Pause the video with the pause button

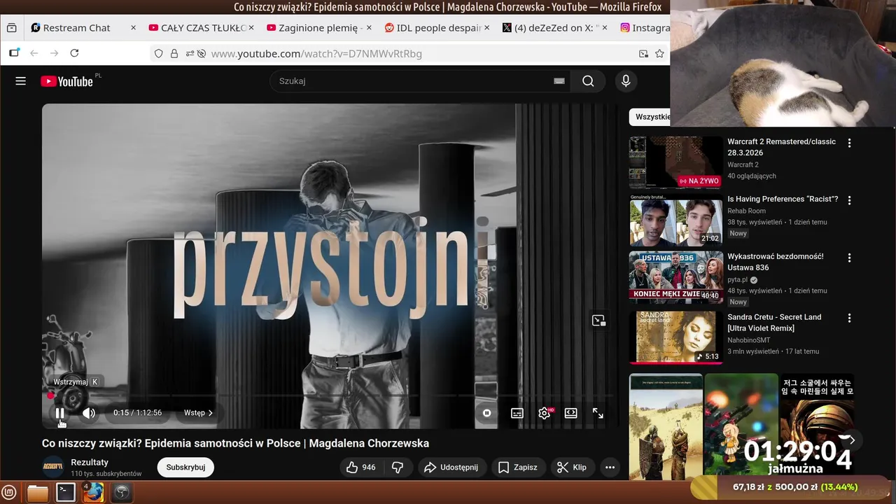pos(60,413)
